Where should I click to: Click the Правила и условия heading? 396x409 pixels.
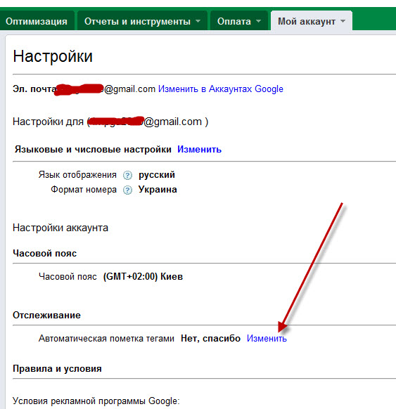(57, 368)
